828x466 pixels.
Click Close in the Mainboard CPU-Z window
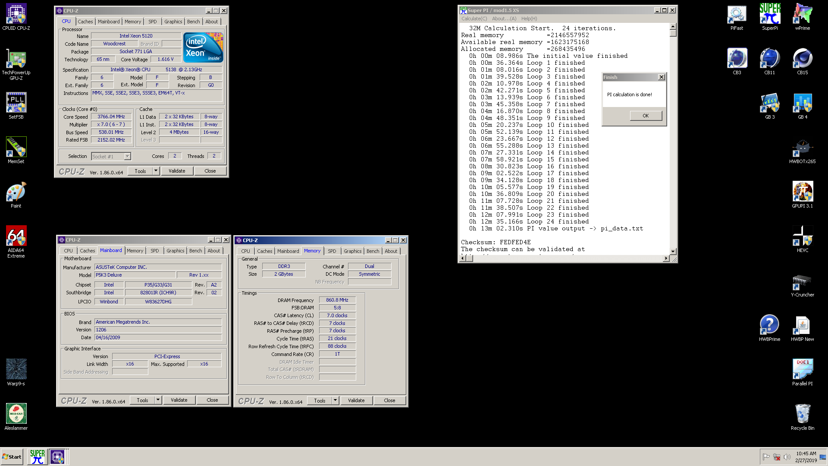click(x=212, y=400)
